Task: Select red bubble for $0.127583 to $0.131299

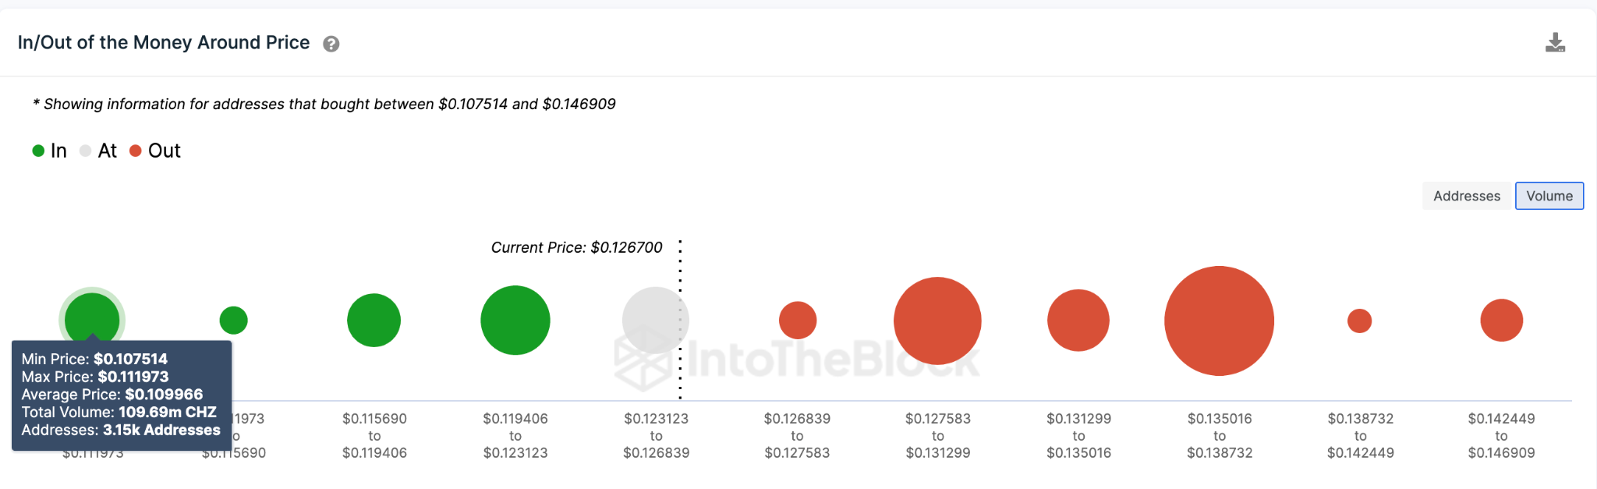Action: point(937,321)
